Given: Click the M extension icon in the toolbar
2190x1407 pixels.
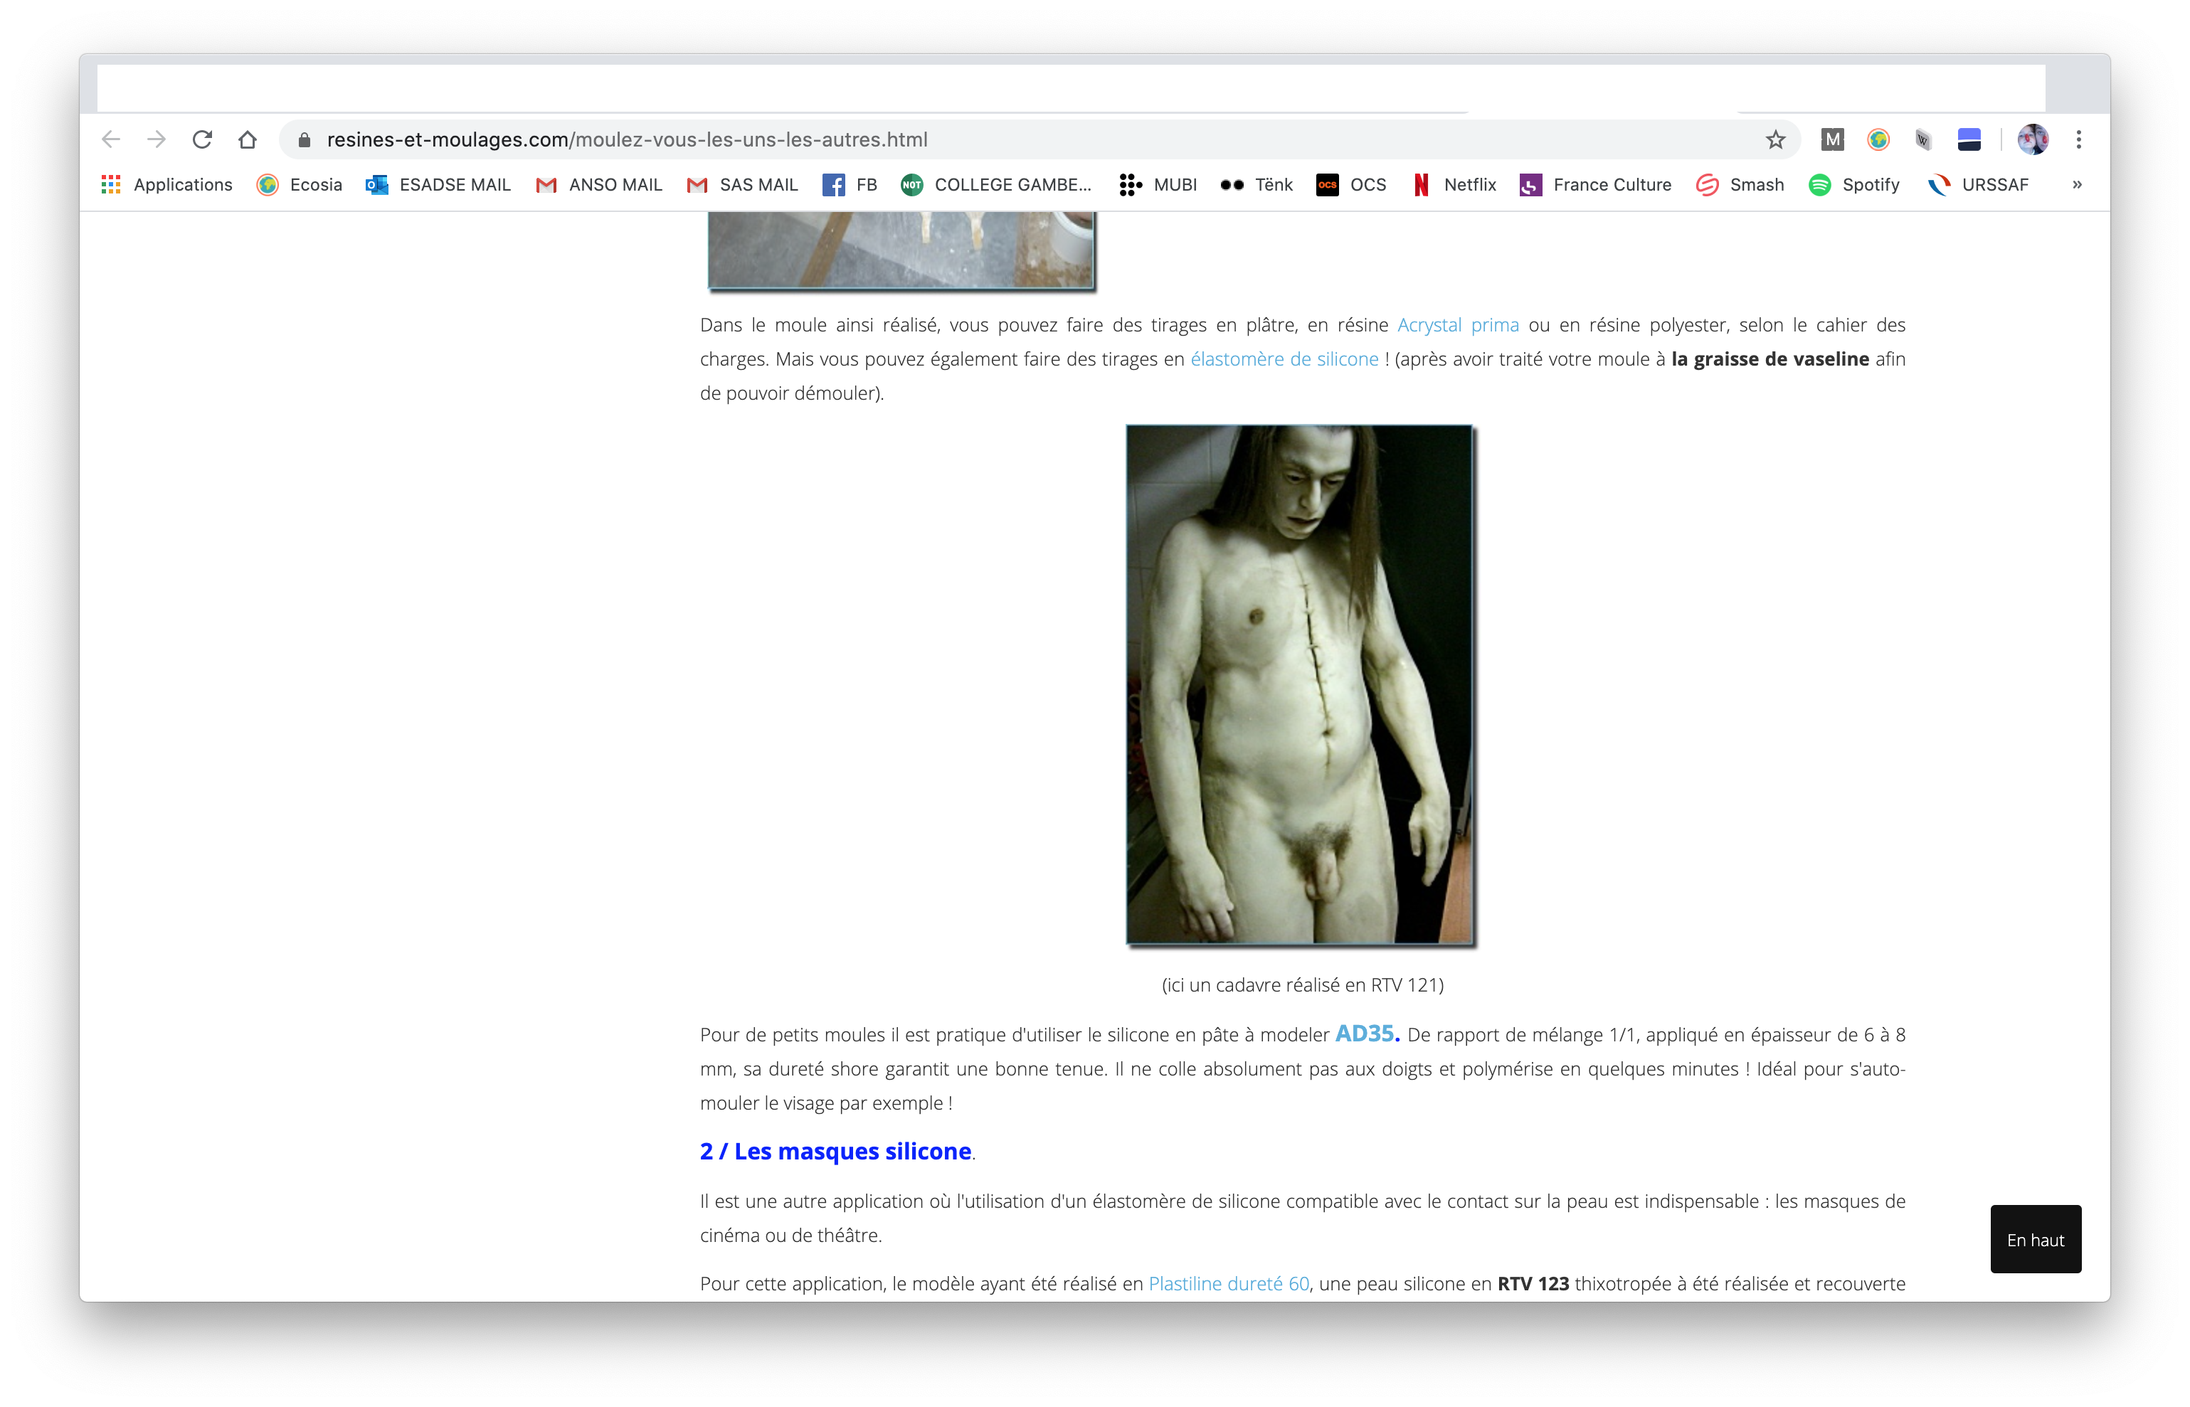Looking at the screenshot, I should [1832, 140].
